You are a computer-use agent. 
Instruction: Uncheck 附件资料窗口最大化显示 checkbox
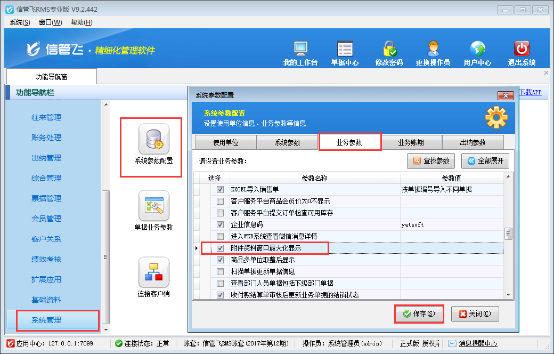point(220,248)
